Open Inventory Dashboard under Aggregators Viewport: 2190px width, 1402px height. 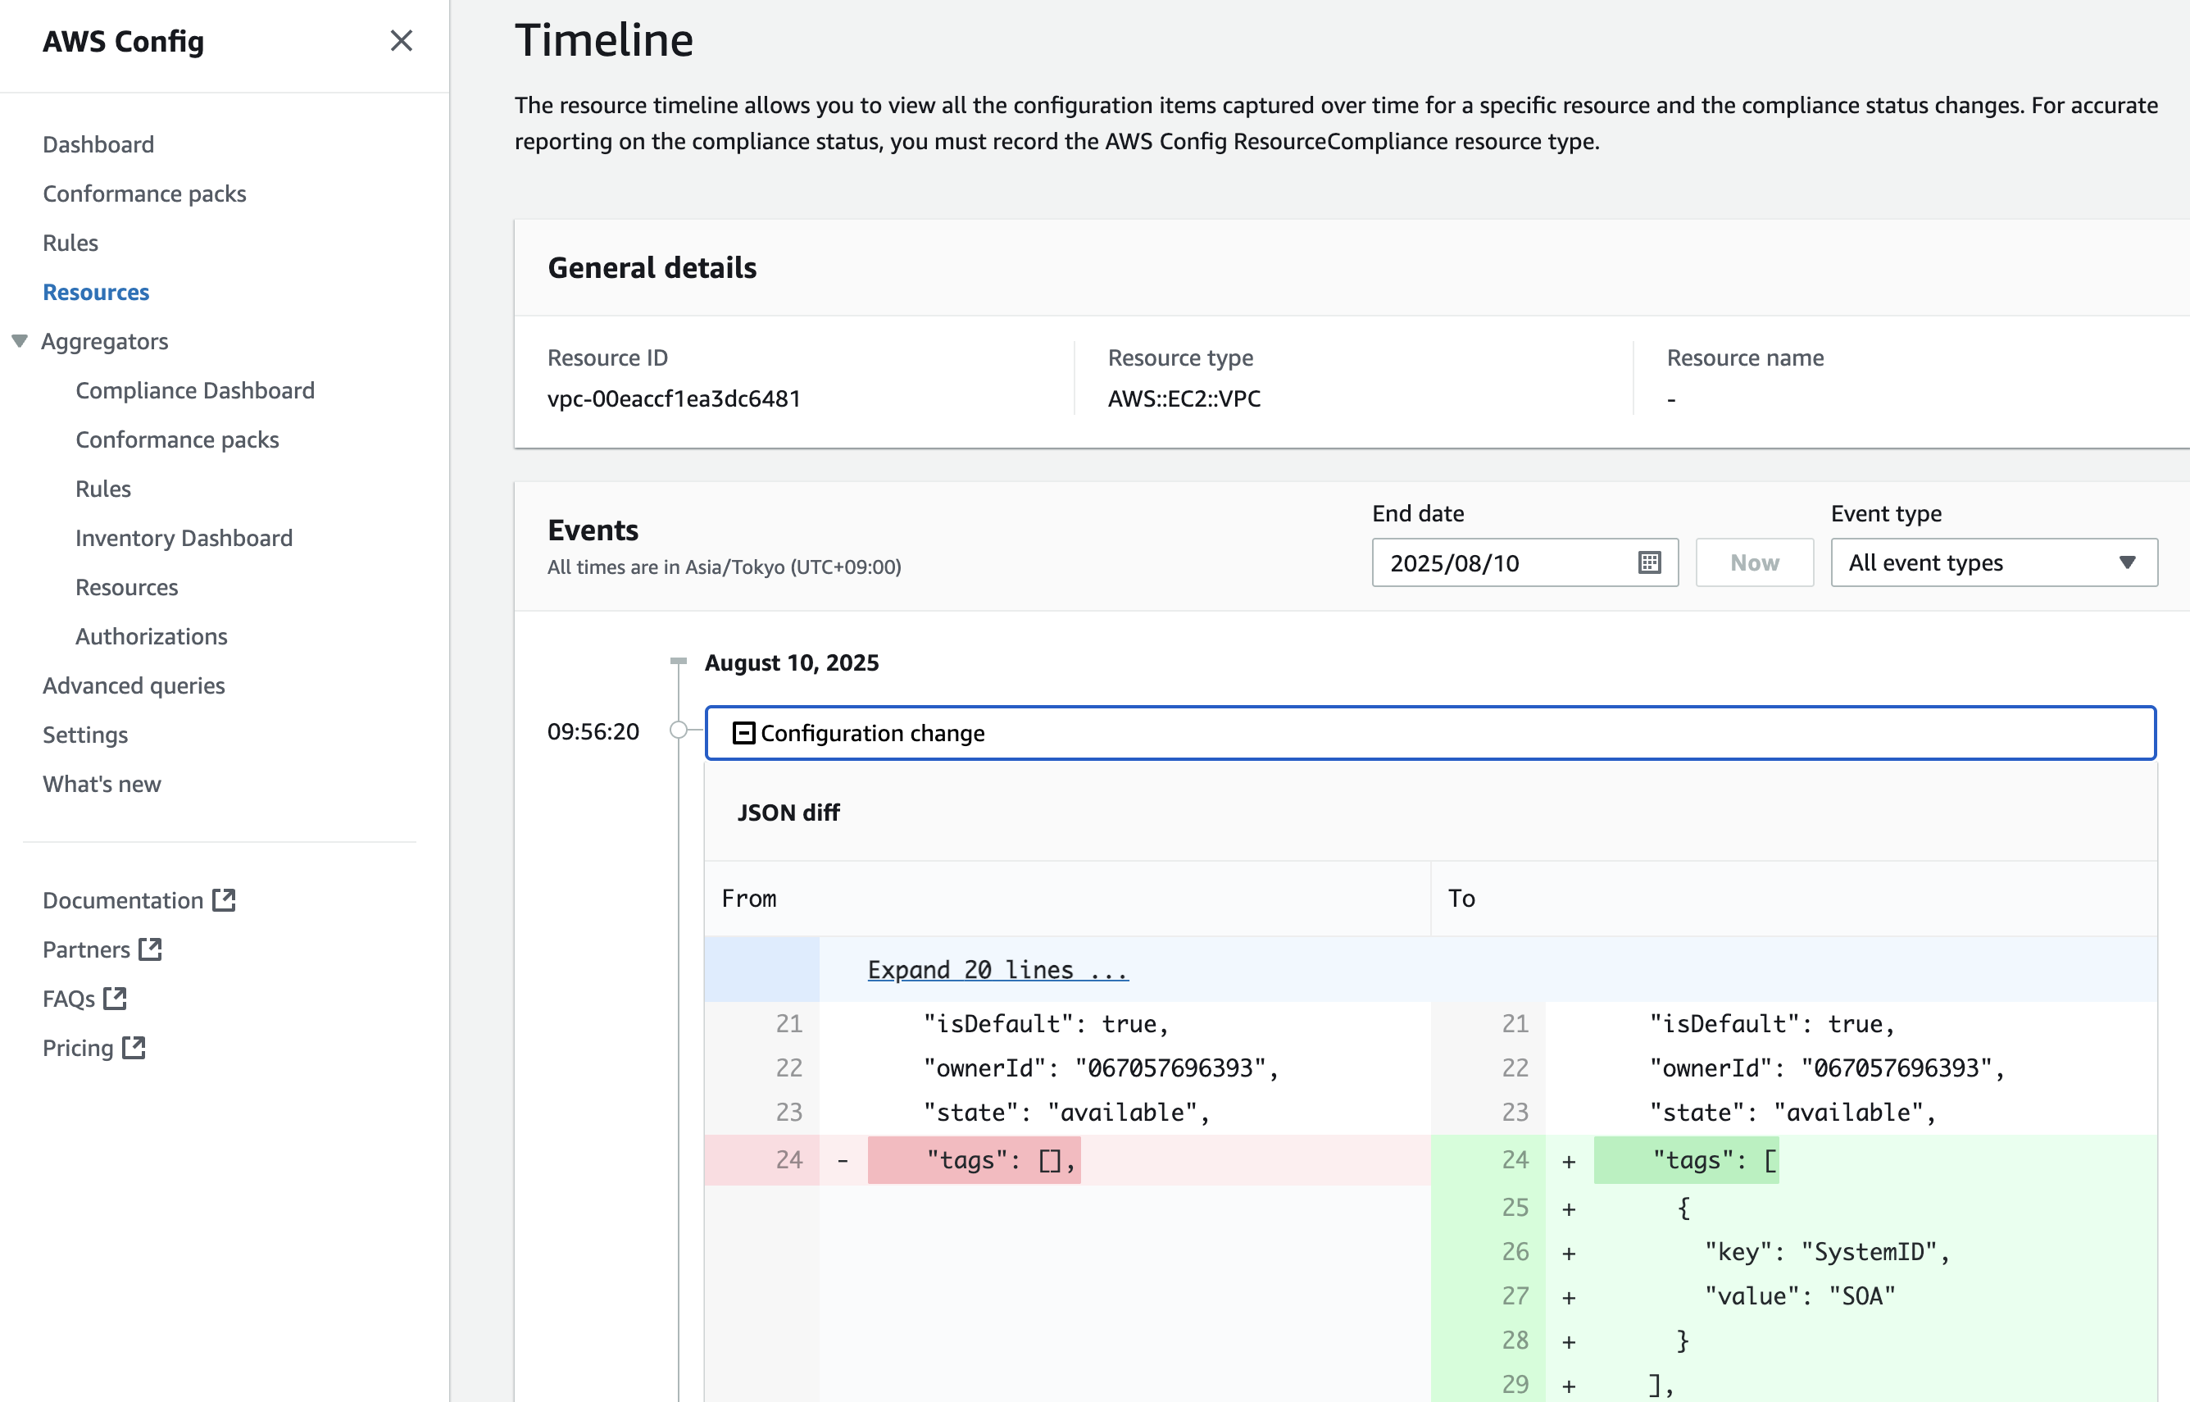[x=184, y=538]
